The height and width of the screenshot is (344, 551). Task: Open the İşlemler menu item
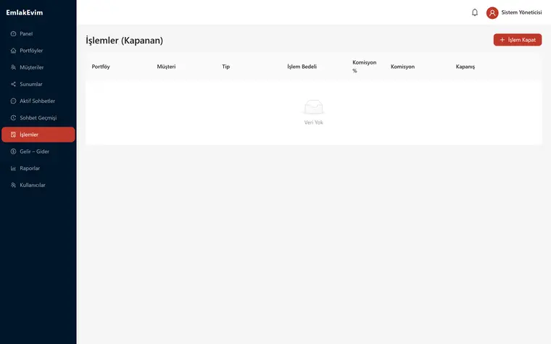point(38,135)
